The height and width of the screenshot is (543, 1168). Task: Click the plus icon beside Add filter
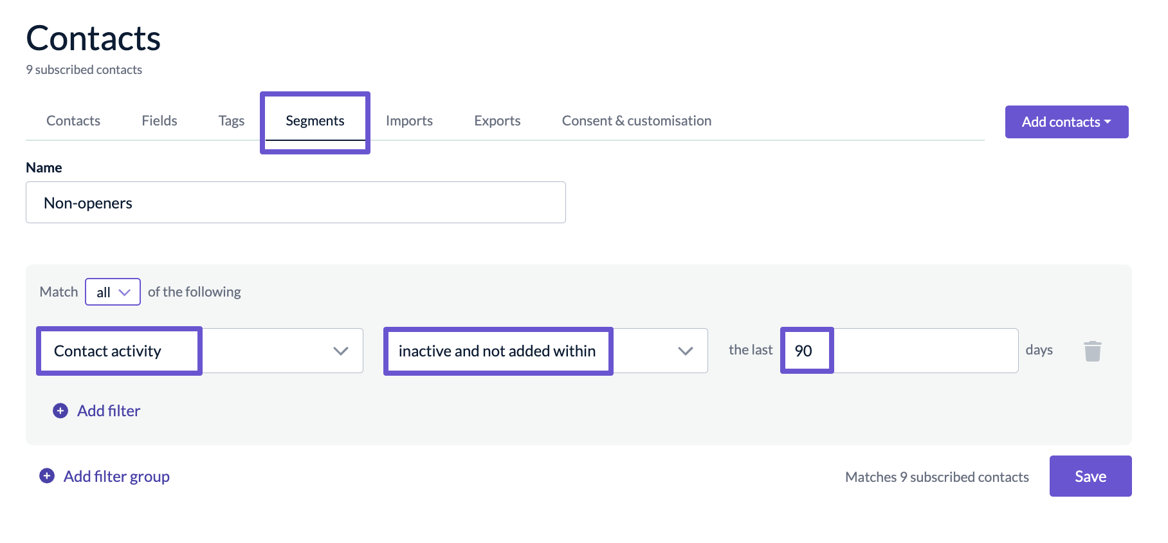coord(60,410)
